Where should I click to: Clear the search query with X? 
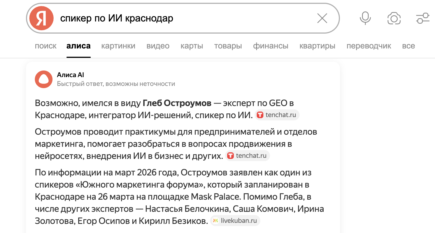[322, 18]
